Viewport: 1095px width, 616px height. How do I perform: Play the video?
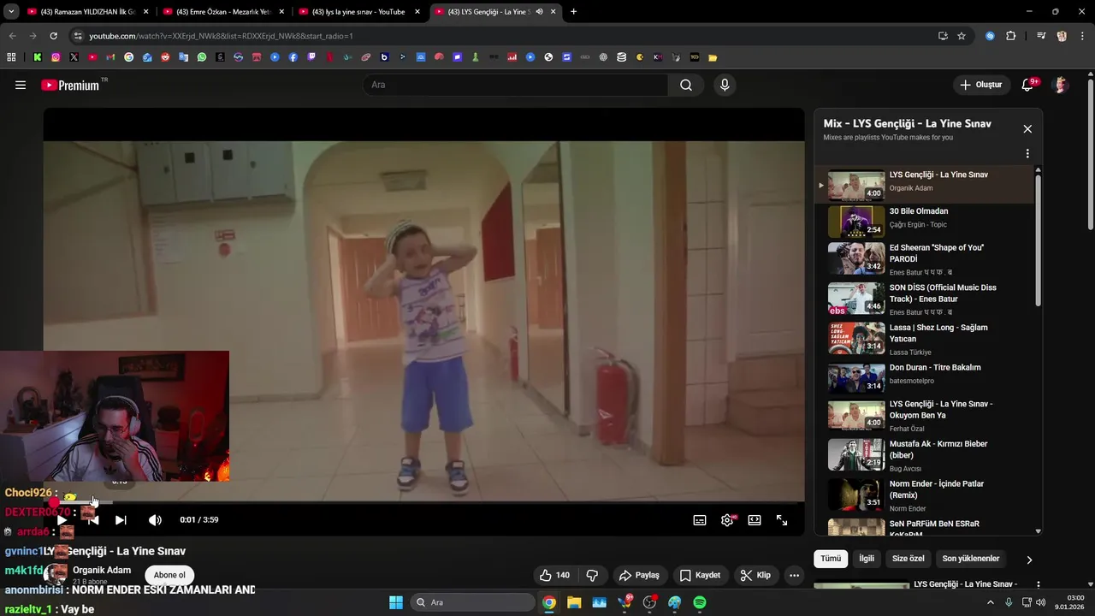tap(62, 520)
